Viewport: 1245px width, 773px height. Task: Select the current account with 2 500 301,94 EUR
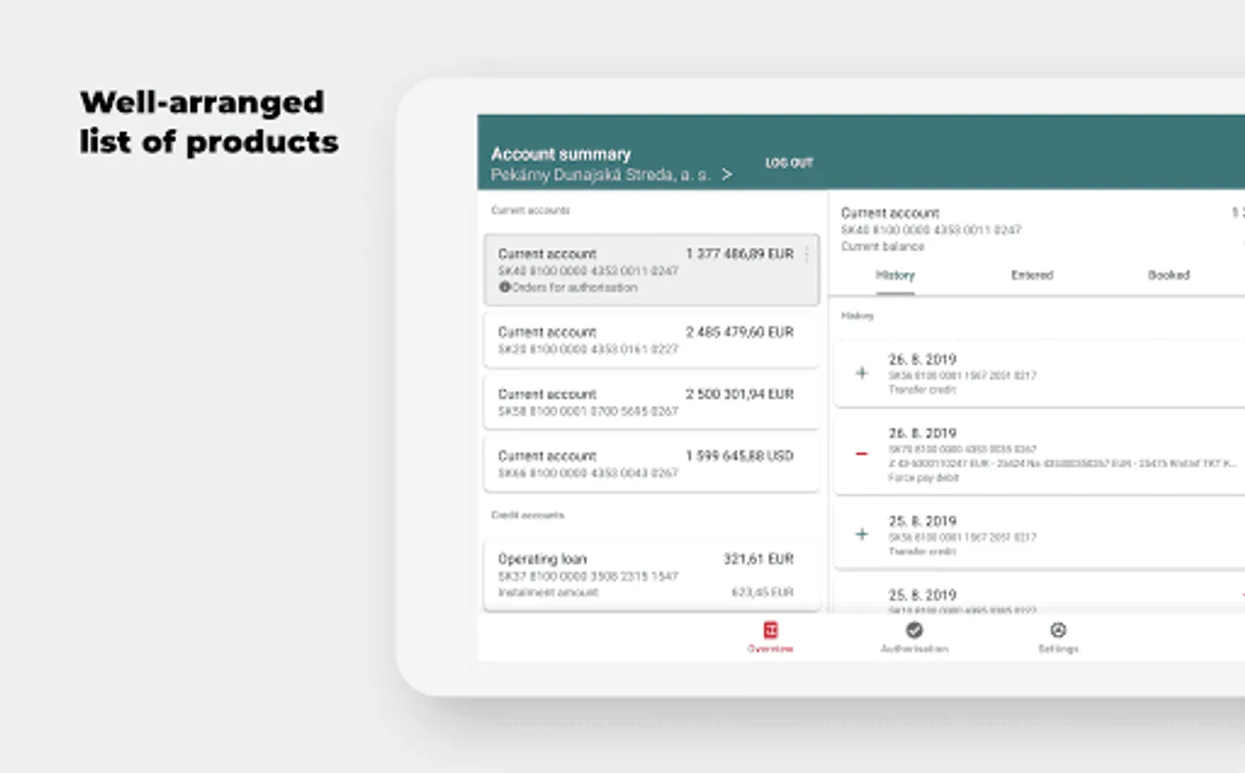[x=651, y=402]
